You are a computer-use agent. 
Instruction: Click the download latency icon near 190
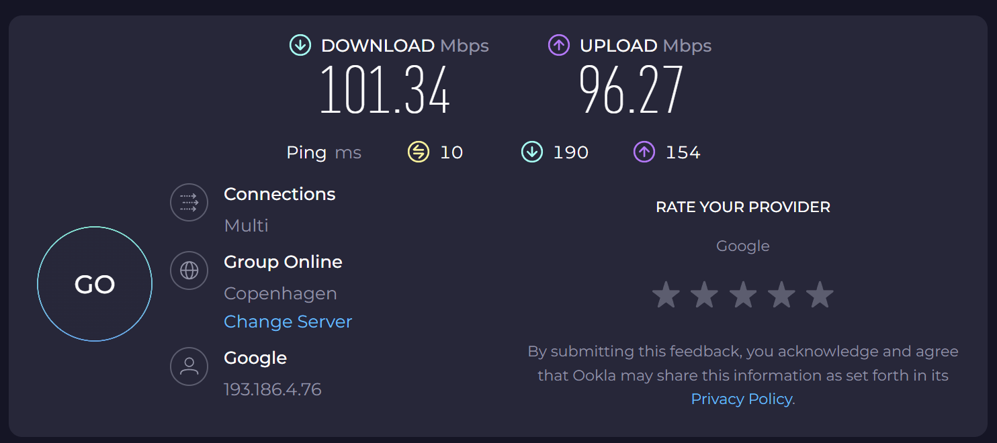click(531, 152)
